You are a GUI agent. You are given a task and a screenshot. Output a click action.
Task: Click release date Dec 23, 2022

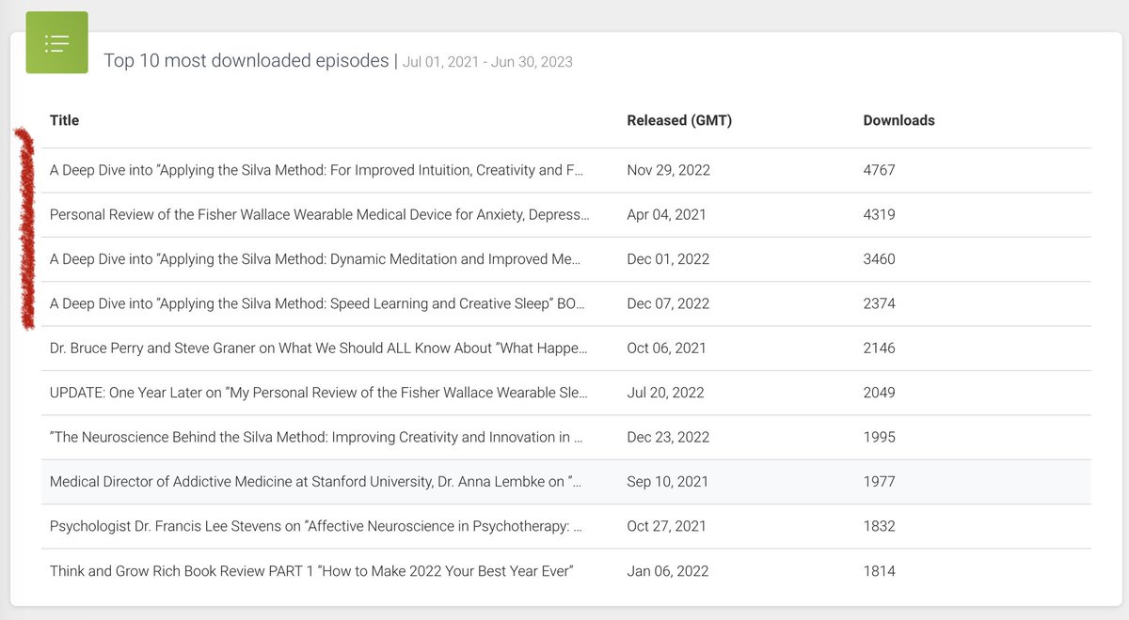(668, 437)
